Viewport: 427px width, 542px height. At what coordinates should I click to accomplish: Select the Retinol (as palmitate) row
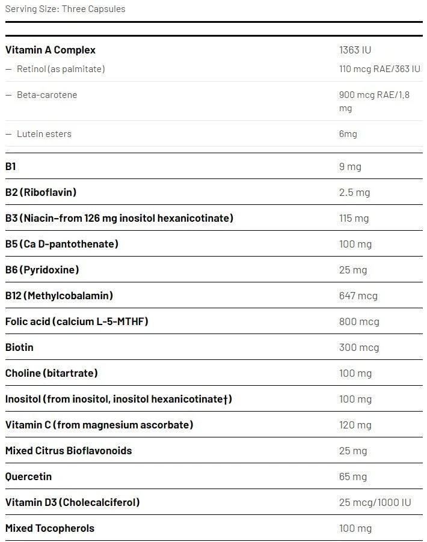click(214, 69)
